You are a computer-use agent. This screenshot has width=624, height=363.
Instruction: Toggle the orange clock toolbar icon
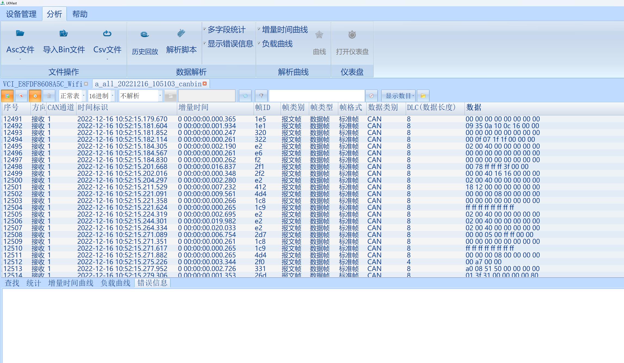[35, 96]
